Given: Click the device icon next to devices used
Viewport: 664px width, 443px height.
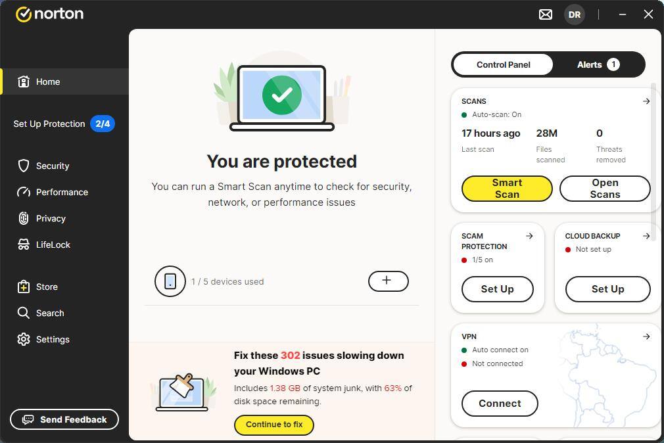Looking at the screenshot, I should [x=170, y=281].
